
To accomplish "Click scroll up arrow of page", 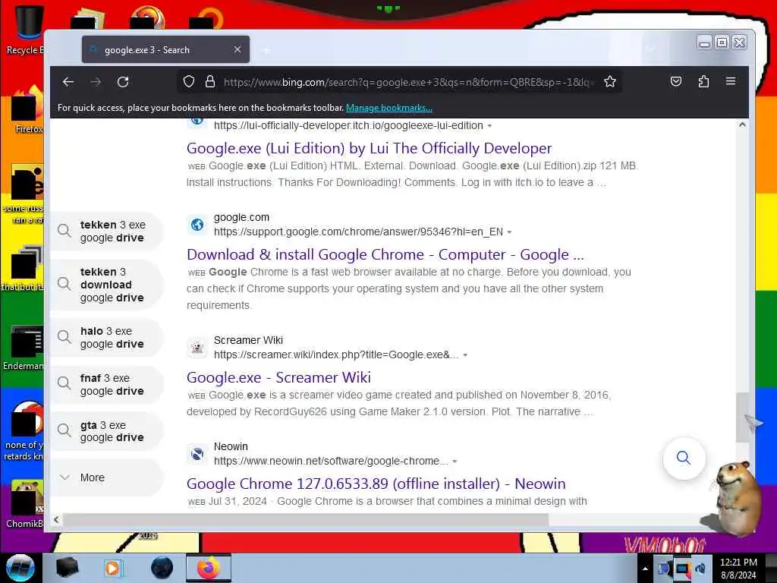I will tap(742, 125).
